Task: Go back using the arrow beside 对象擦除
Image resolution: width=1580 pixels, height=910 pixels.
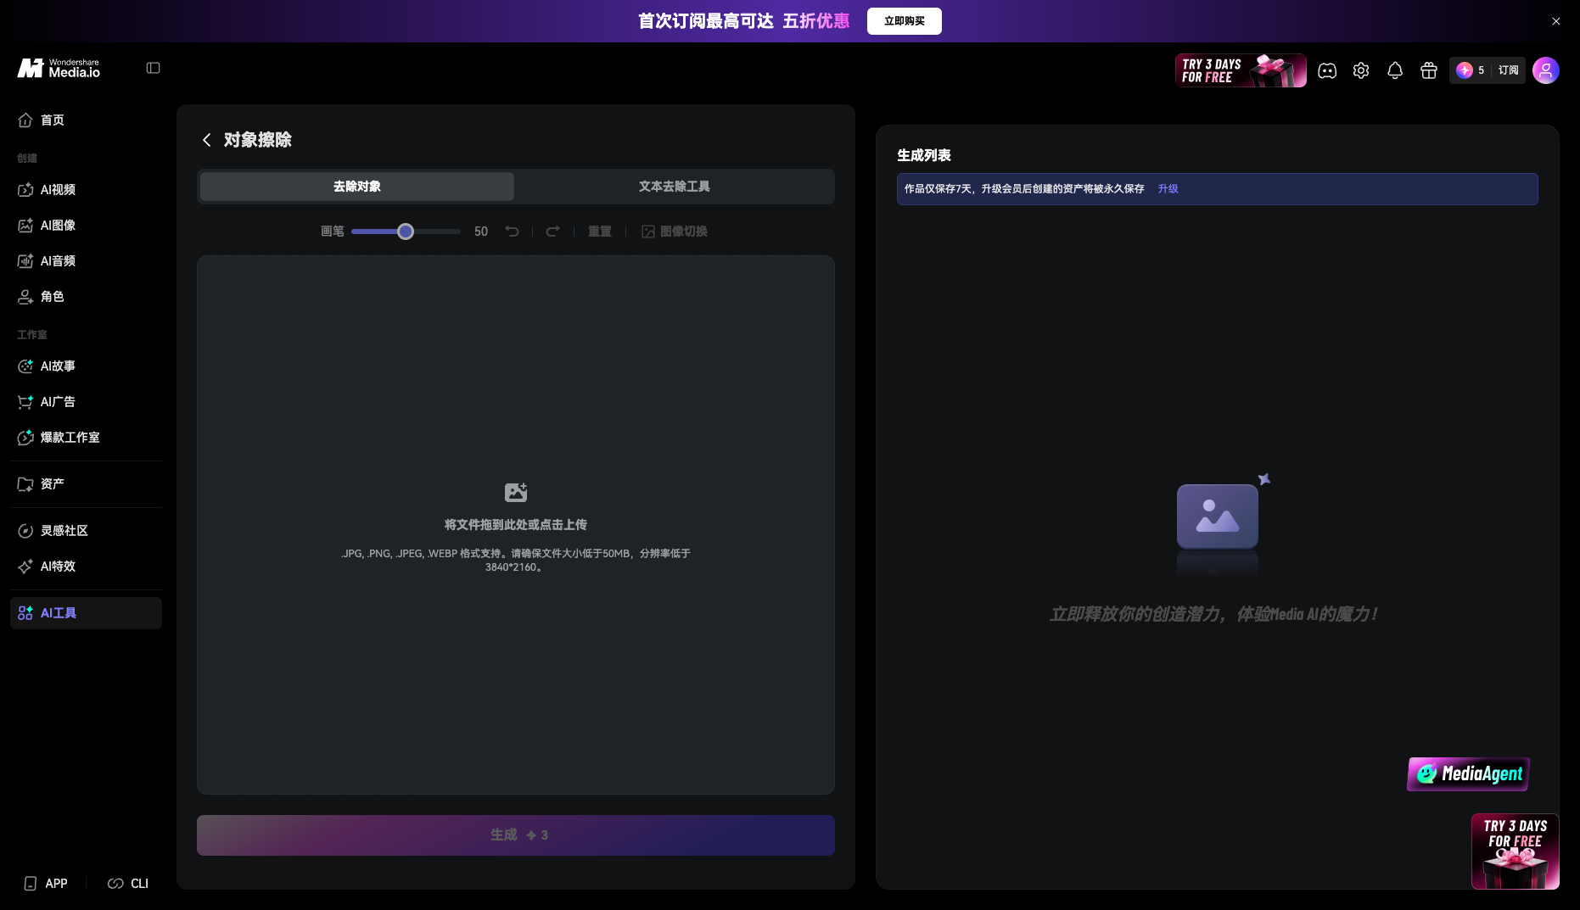Action: [206, 140]
